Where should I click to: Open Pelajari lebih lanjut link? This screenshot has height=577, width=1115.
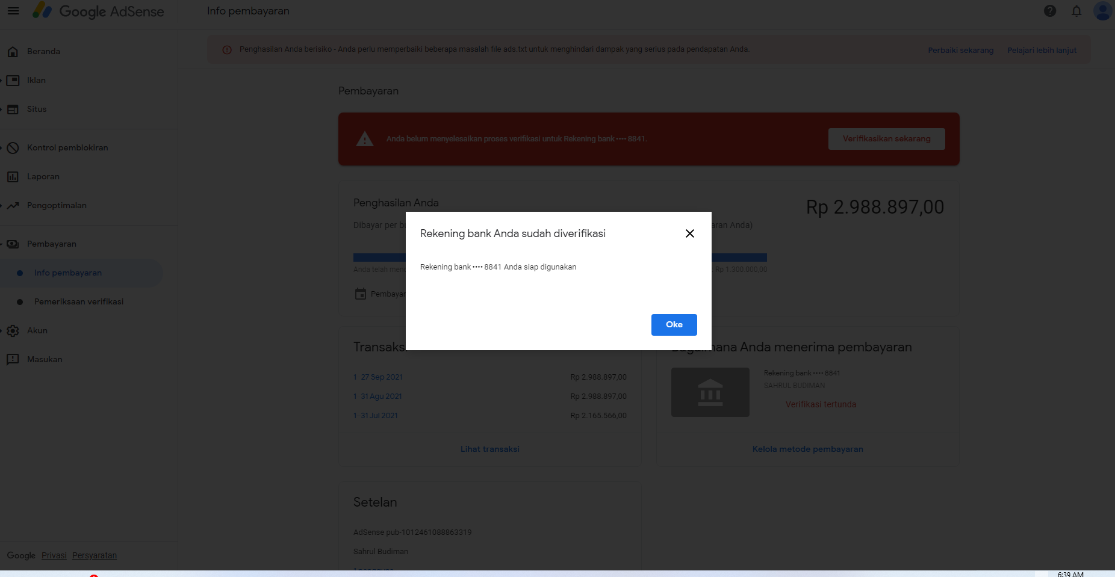1042,50
